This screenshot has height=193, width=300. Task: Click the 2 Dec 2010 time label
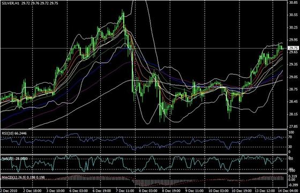tap(9, 191)
